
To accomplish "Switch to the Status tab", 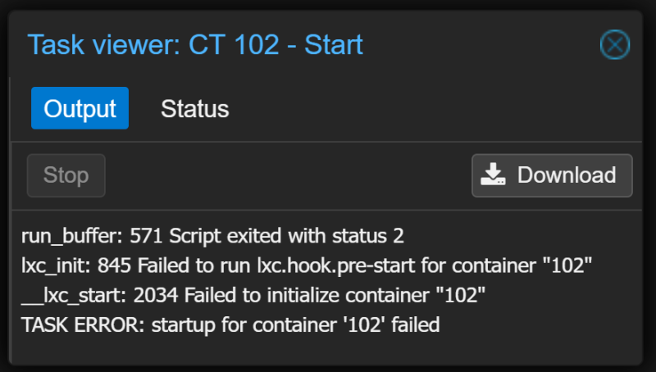I will click(195, 109).
